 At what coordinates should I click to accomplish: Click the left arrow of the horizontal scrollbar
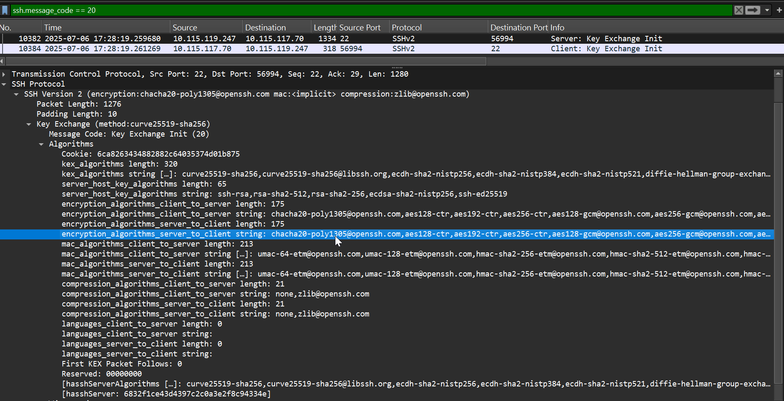(2, 61)
